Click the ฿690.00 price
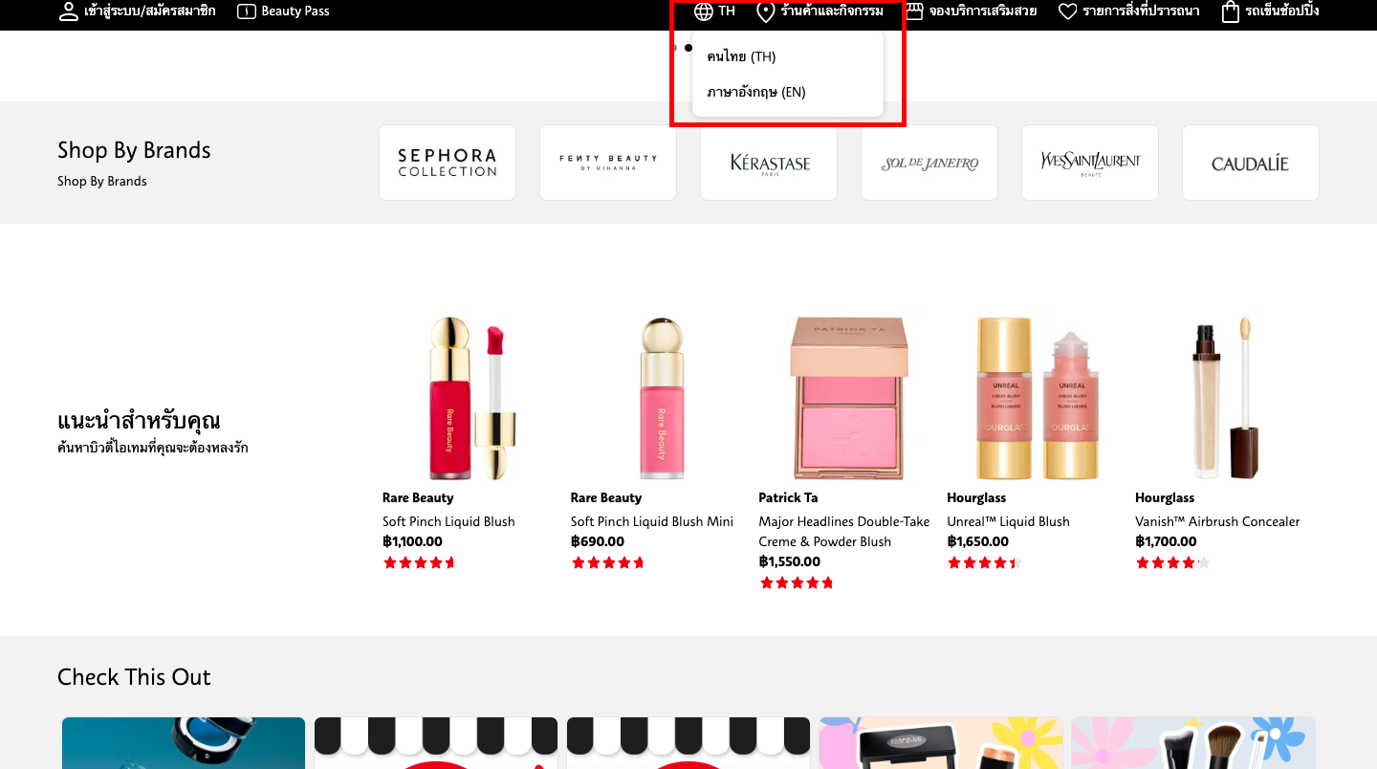The width and height of the screenshot is (1377, 769). click(598, 541)
